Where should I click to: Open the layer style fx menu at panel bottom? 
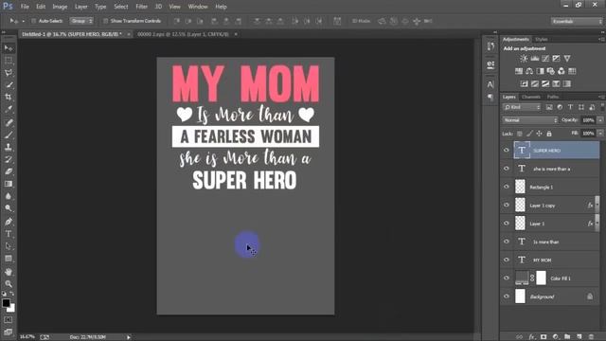531,337
